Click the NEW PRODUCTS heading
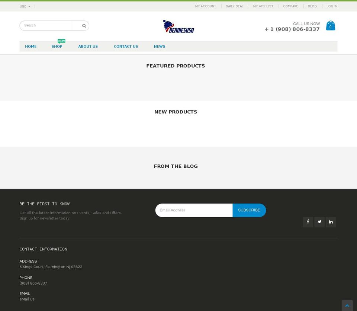Screen dimensions: 357x311 click(x=176, y=112)
